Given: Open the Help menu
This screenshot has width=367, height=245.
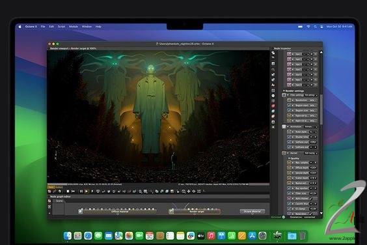Looking at the screenshot, I should (98, 27).
